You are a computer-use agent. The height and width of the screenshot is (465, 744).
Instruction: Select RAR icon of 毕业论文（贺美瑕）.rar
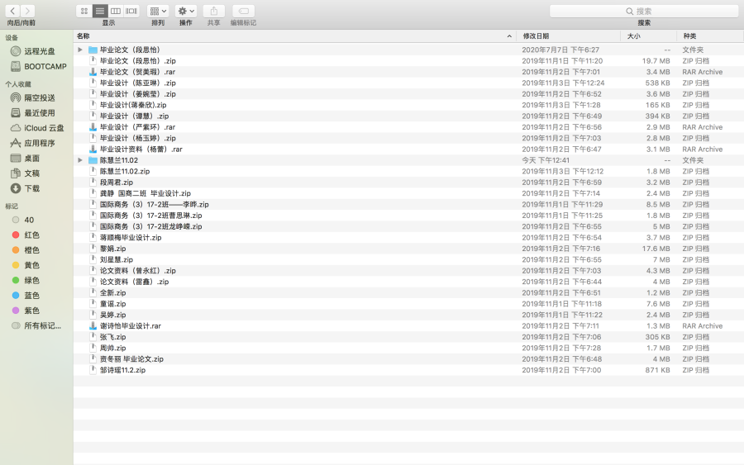(x=93, y=72)
